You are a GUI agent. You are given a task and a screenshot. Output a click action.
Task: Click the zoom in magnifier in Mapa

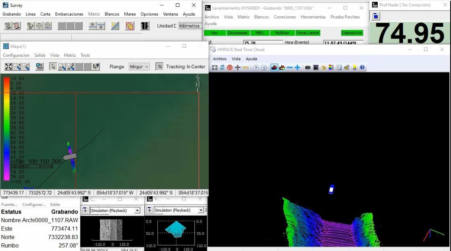(17, 67)
